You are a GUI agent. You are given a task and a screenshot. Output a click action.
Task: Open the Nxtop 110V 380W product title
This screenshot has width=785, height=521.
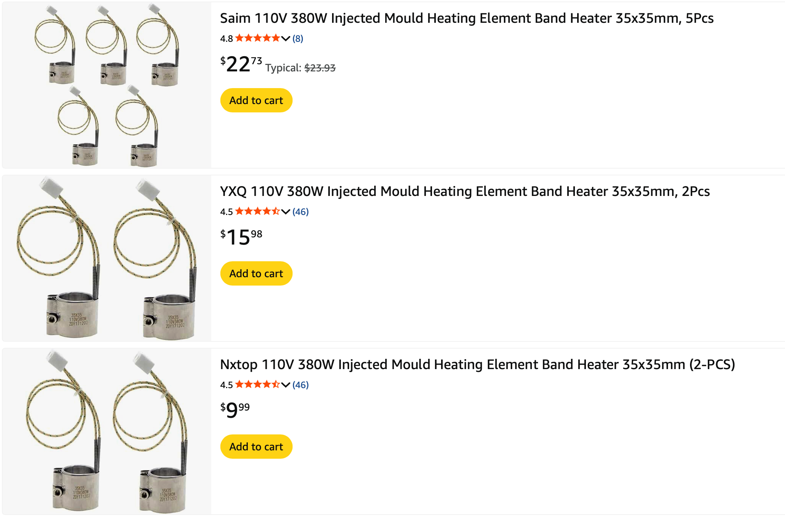pyautogui.click(x=477, y=365)
